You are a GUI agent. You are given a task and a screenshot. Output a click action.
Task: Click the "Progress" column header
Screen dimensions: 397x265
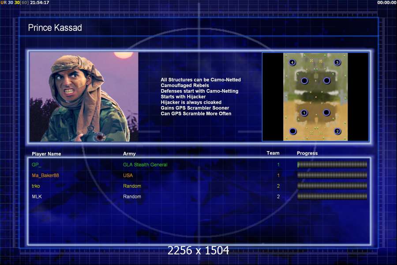coord(307,153)
